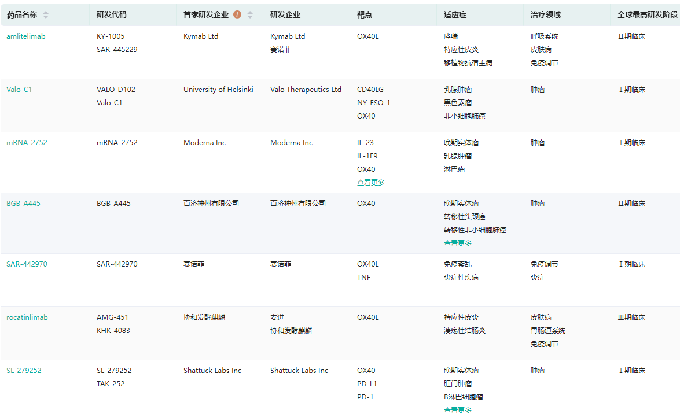This screenshot has width=680, height=418.
Task: Click indication 淋巴瘤
Action: (454, 170)
